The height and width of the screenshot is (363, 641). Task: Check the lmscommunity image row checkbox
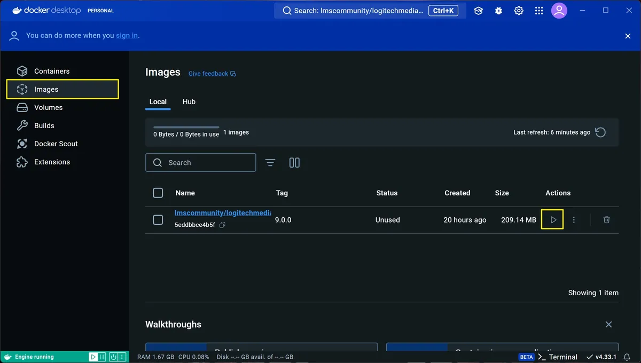coord(158,220)
